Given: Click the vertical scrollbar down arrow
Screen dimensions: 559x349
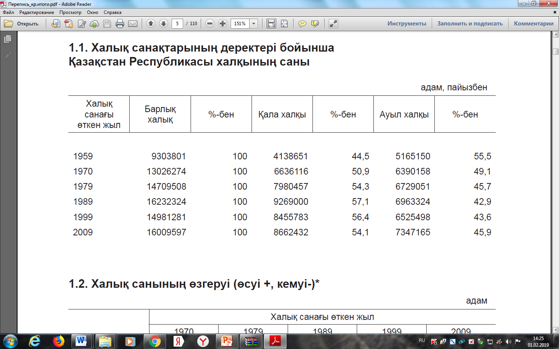Looking at the screenshot, I should click(x=556, y=330).
